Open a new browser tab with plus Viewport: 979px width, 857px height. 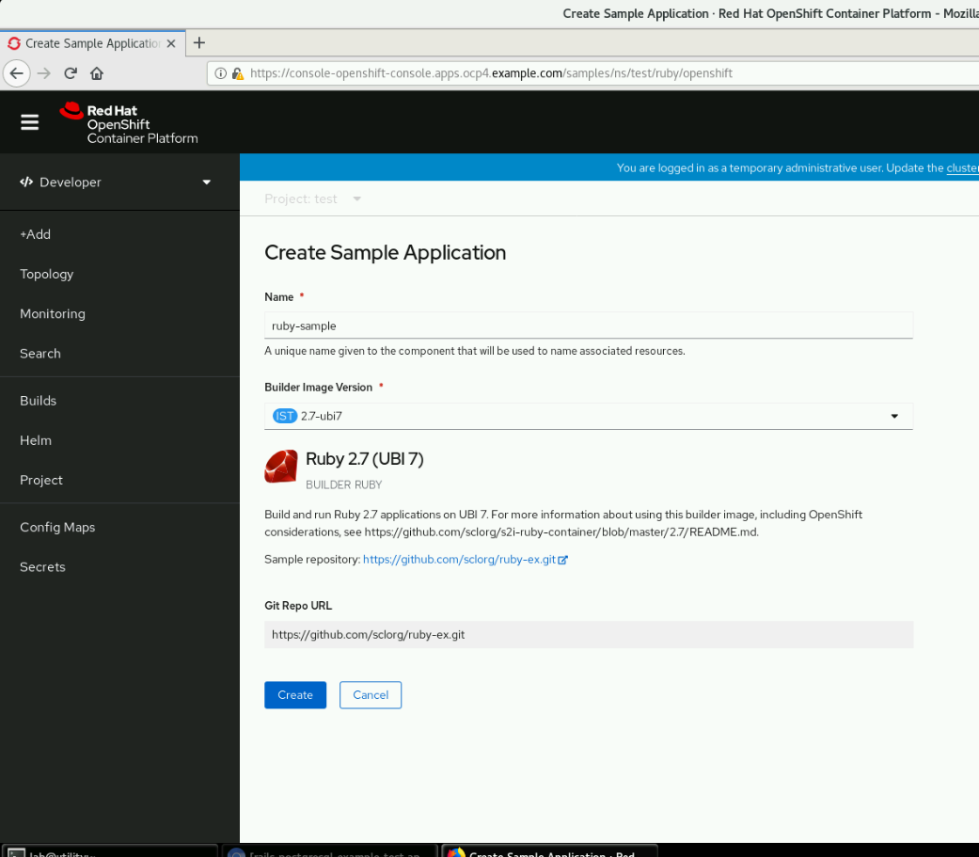(x=199, y=43)
